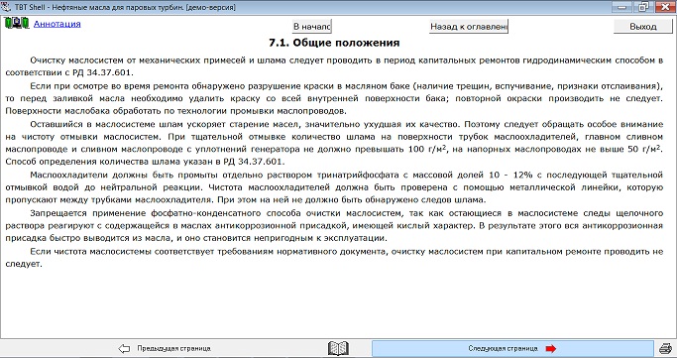This screenshot has width=677, height=358.
Task: Click the TBT Shell app icon in title bar
Action: [6, 7]
